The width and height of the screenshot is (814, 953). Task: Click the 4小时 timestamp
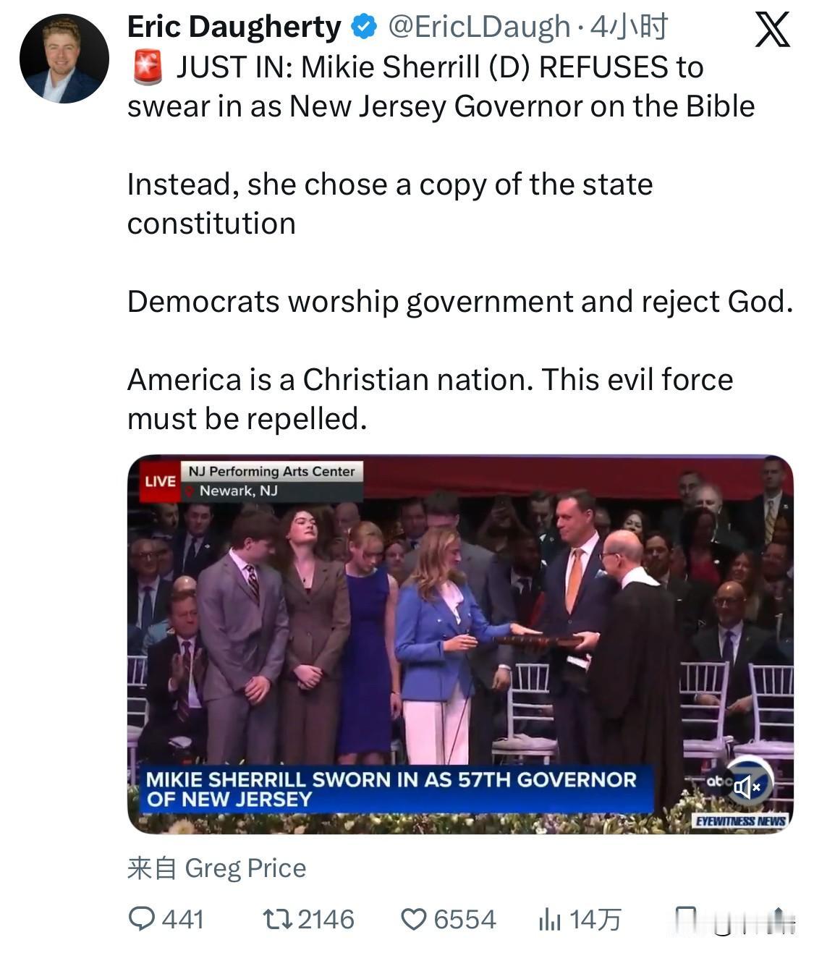click(629, 27)
